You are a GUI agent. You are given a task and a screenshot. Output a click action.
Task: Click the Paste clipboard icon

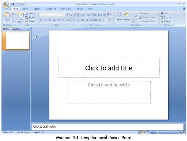[7, 15]
